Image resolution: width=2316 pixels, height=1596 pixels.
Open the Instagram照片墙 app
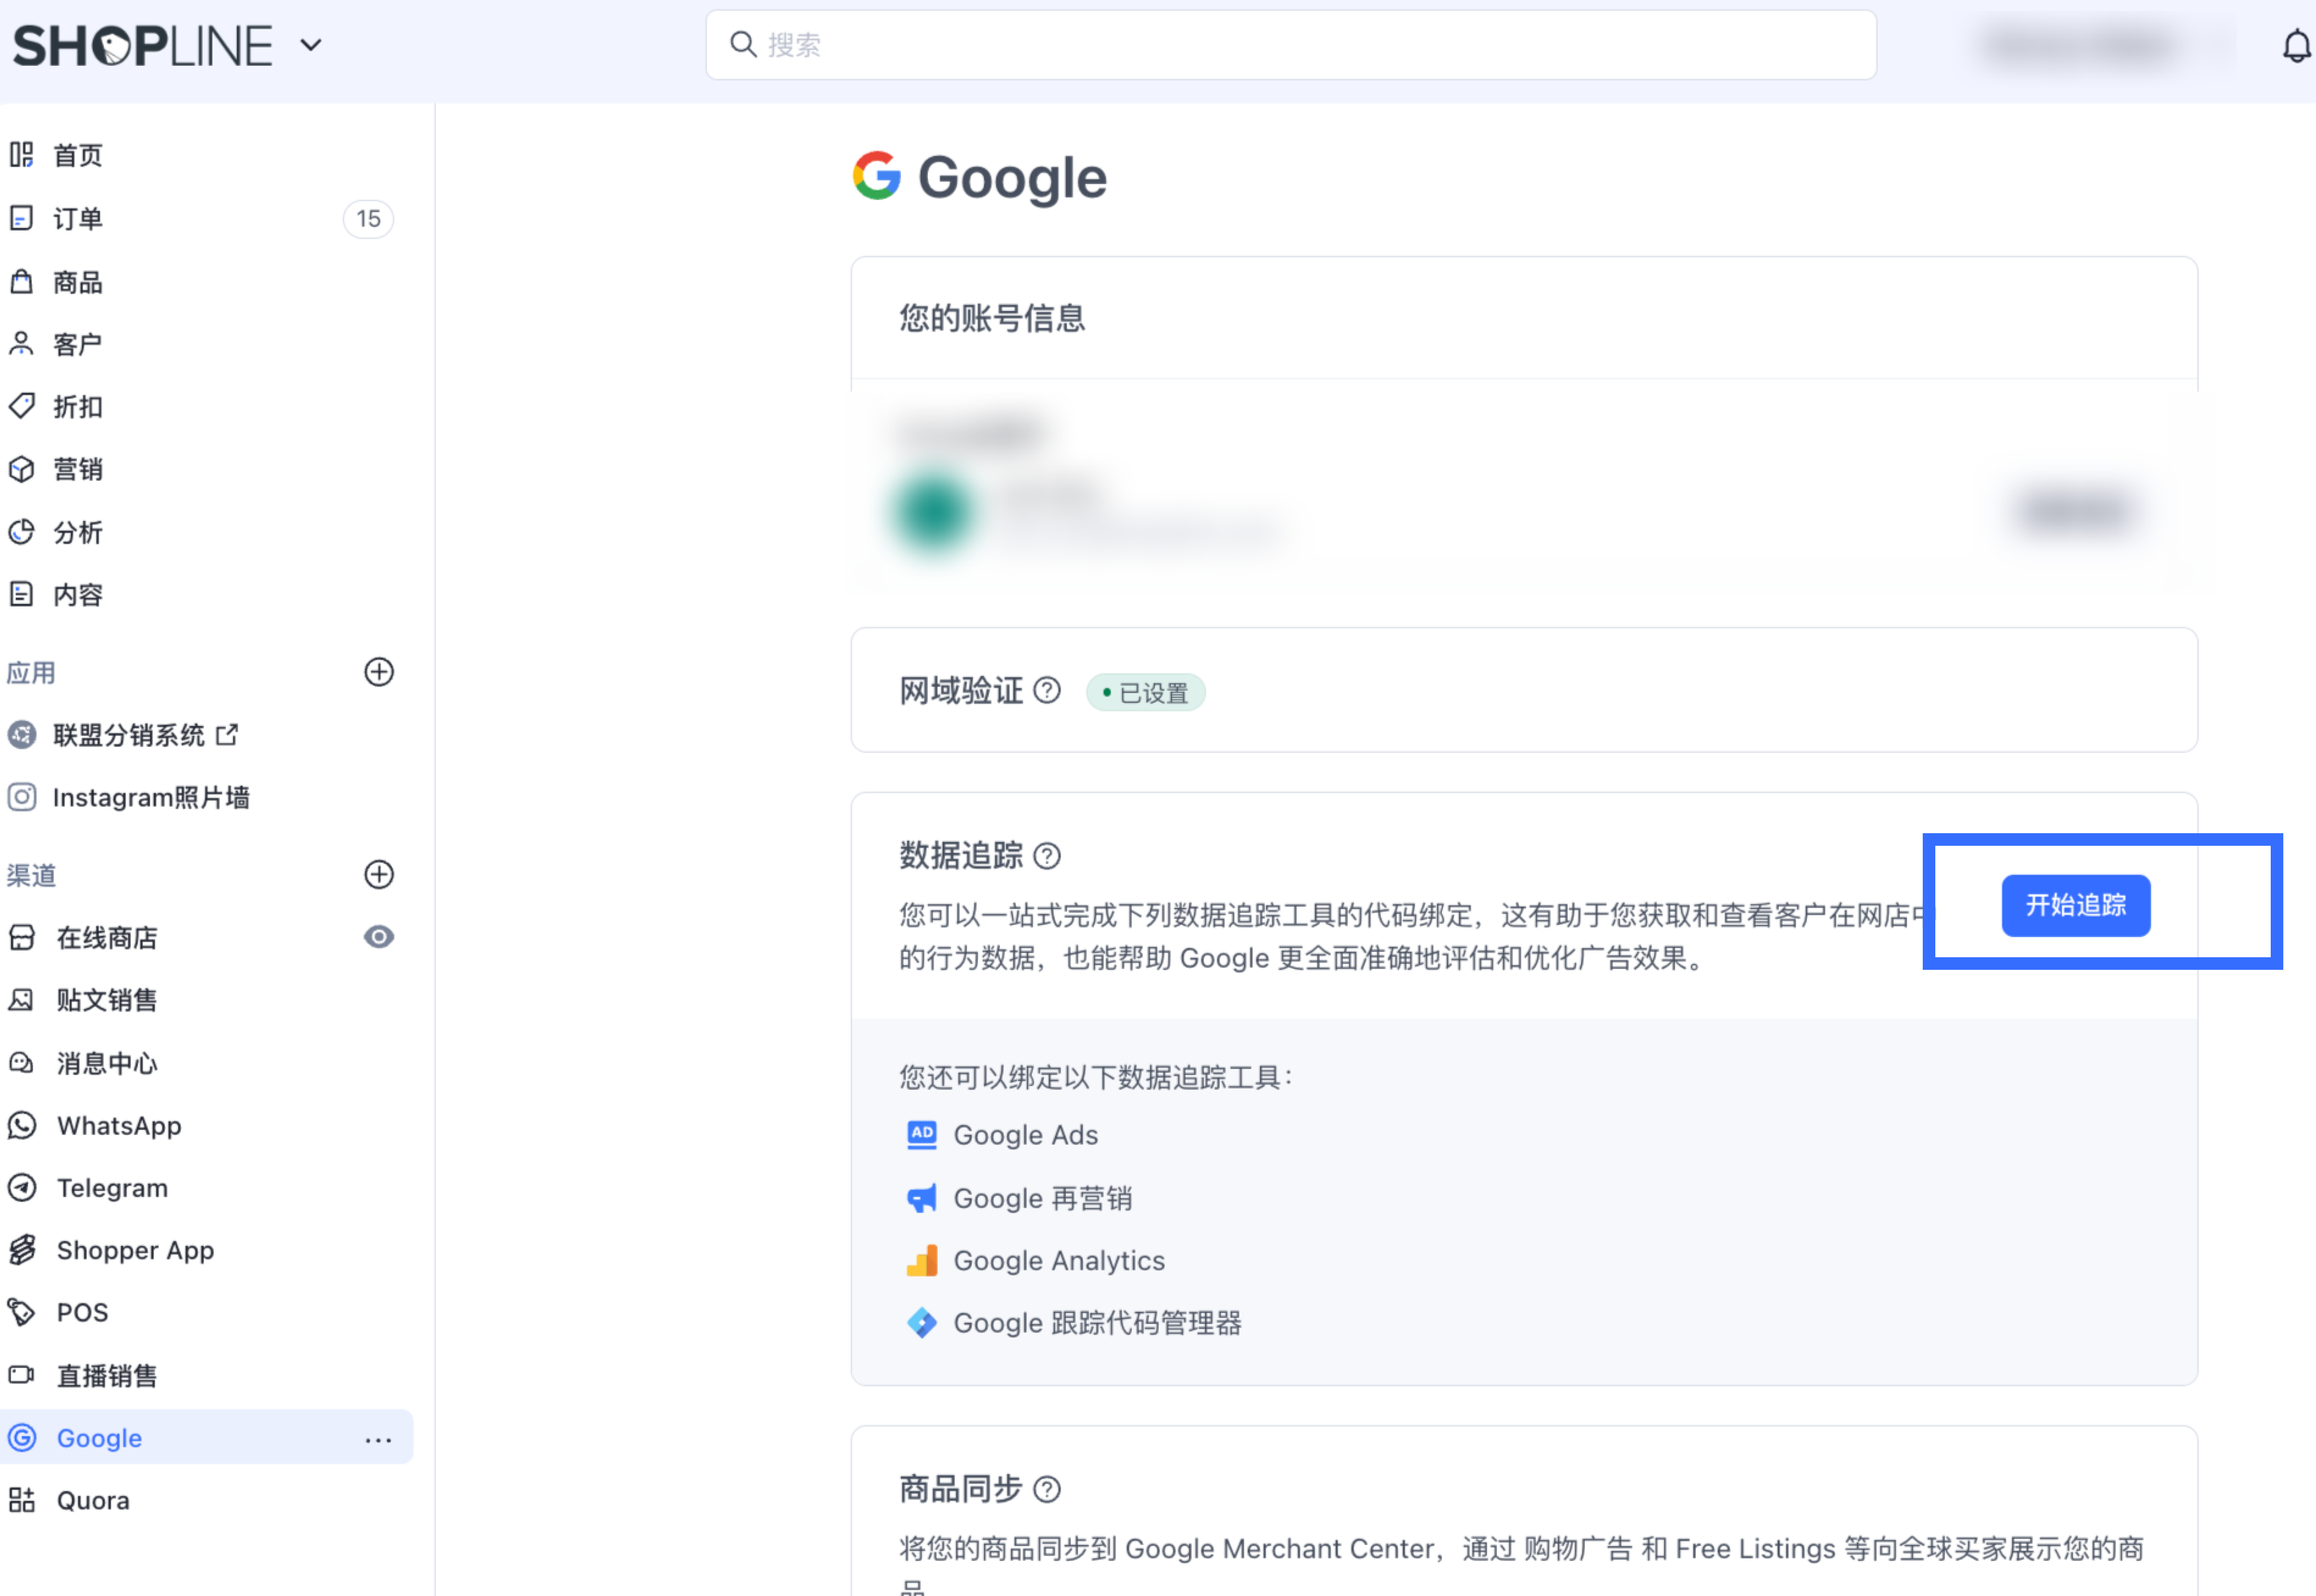[150, 797]
